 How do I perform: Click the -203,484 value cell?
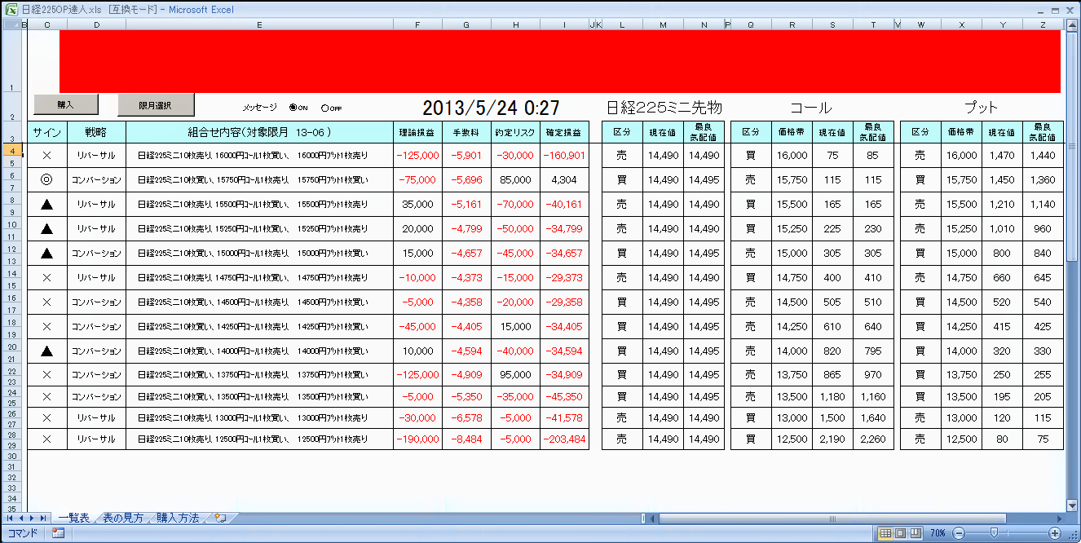(564, 439)
